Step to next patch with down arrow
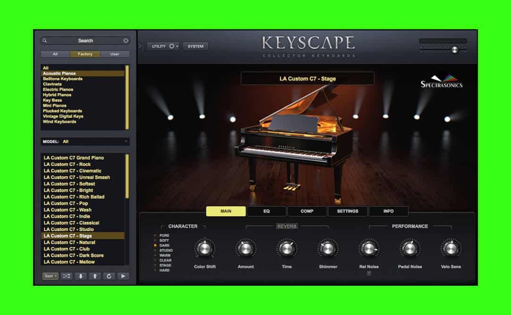Image resolution: width=511 pixels, height=315 pixels. tap(81, 276)
